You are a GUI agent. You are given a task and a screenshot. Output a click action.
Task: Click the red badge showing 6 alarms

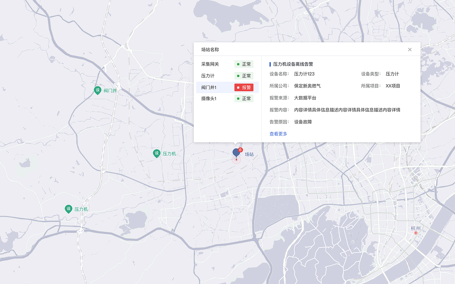[241, 149]
